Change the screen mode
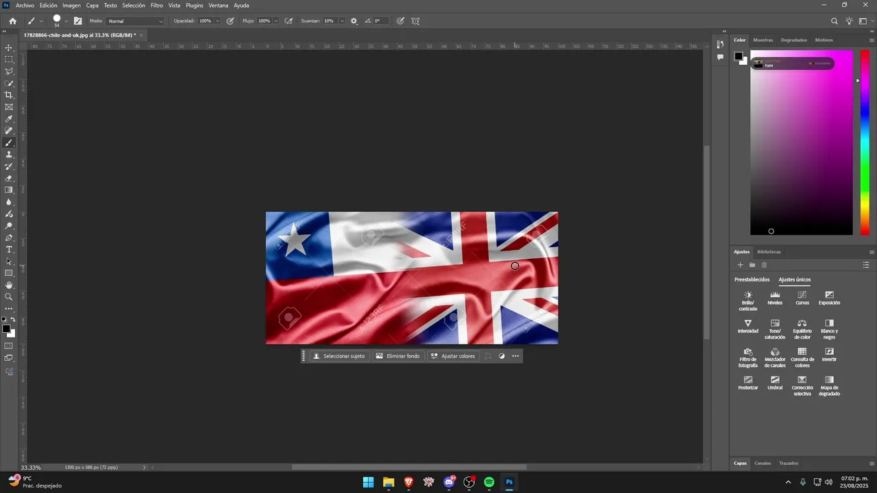Screen dimensions: 877x493 point(9,357)
